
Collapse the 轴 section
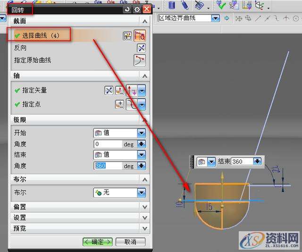point(144,76)
